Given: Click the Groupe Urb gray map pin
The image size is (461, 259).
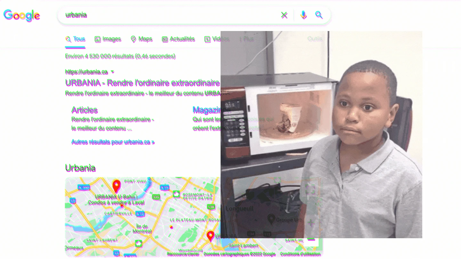Looking at the screenshot, I should point(271,219).
